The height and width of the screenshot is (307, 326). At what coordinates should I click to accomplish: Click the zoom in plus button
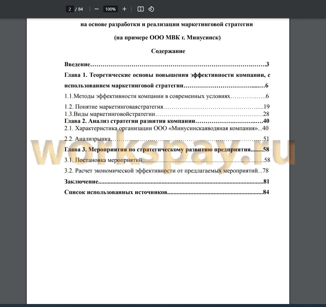click(124, 9)
